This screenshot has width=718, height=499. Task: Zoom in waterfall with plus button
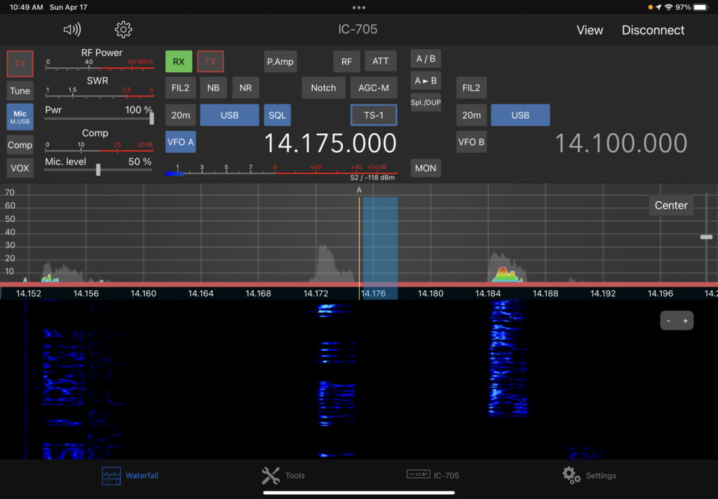(685, 321)
